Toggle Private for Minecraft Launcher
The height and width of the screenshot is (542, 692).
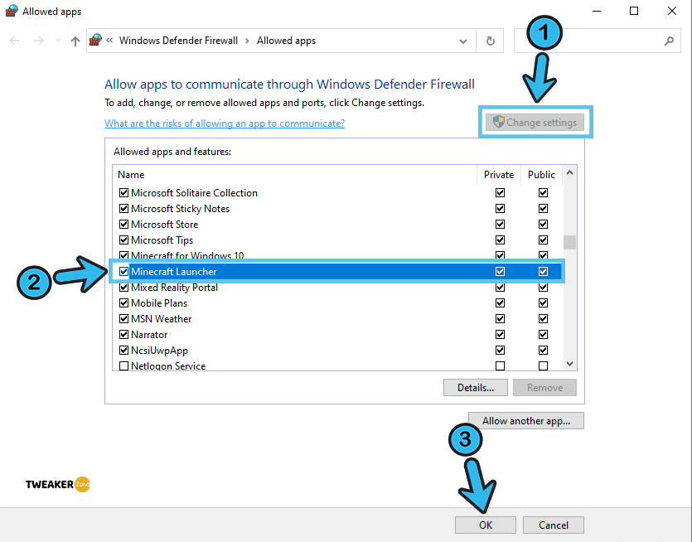(500, 272)
